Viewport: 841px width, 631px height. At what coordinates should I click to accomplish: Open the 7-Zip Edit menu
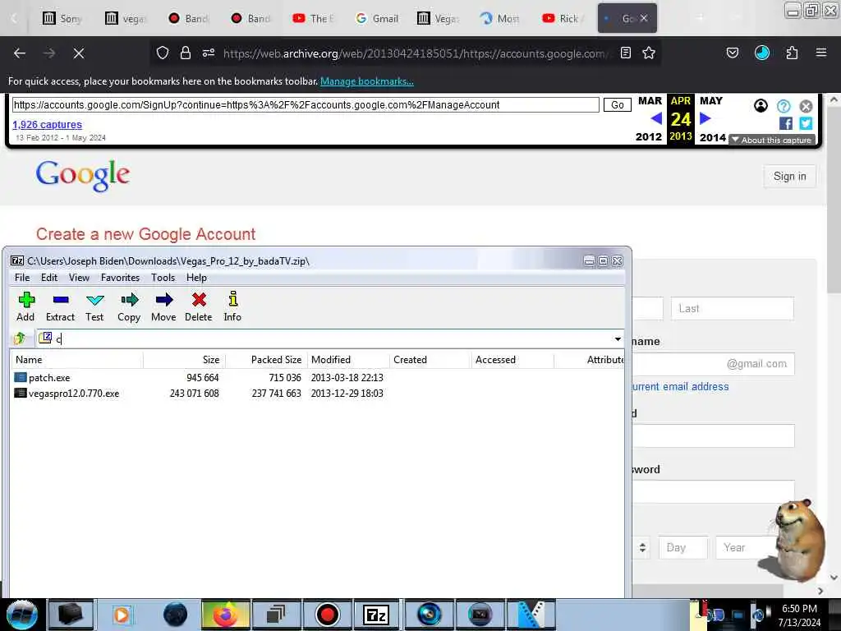[48, 278]
